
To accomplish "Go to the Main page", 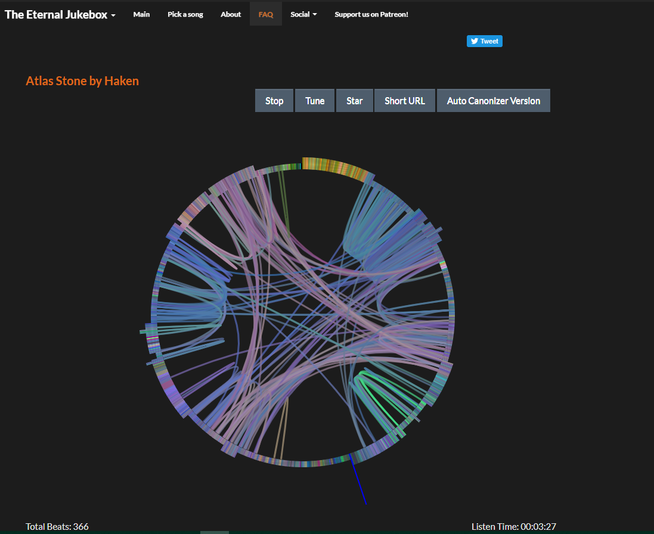I will point(141,14).
